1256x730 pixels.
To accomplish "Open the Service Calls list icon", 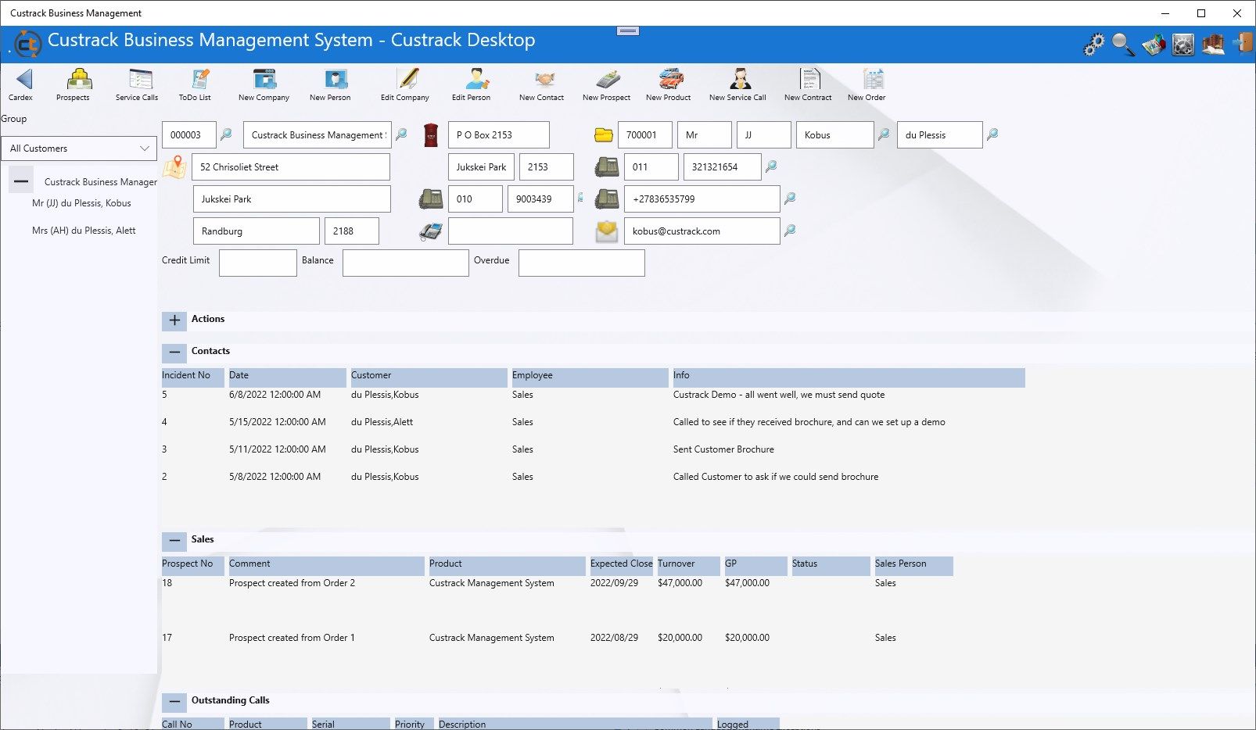I will [140, 79].
